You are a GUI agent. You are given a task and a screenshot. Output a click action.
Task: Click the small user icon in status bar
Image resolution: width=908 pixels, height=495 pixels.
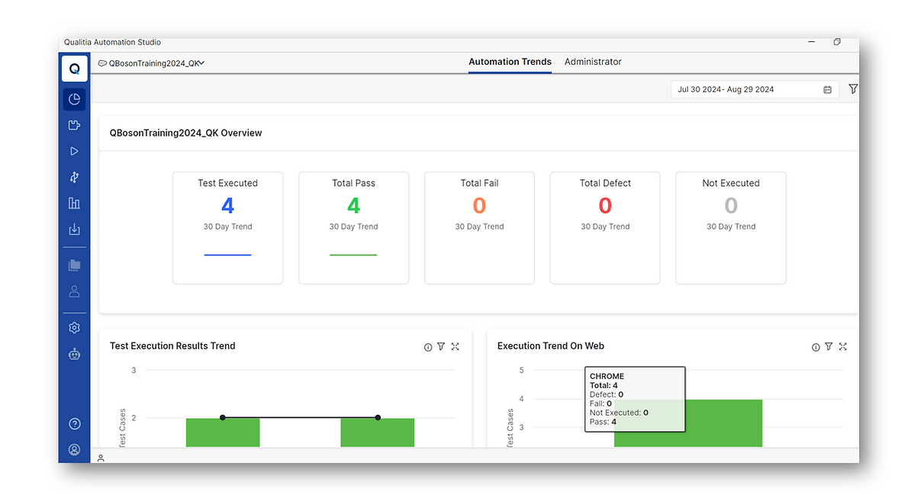point(101,458)
